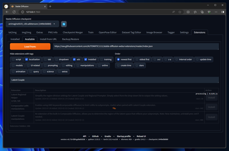Switch to the img2img tab
Image resolution: width=229 pixels, height=151 pixels.
pyautogui.click(x=26, y=32)
